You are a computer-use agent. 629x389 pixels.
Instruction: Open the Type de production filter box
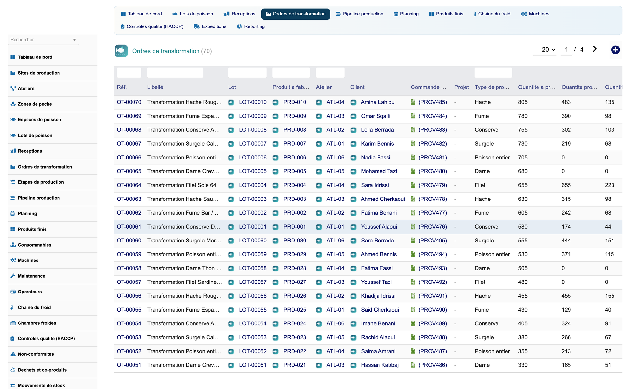coord(493,73)
